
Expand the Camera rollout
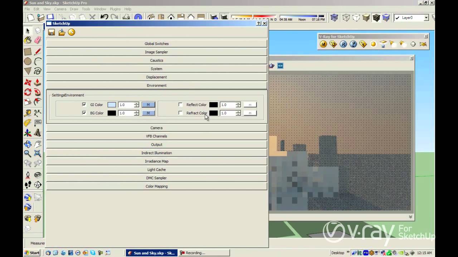point(157,128)
